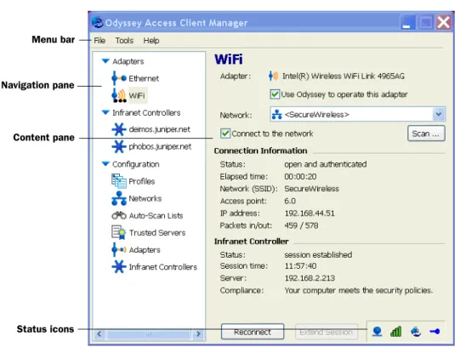This screenshot has width=460, height=347.
Task: Click the phobos.juniper.net controller star icon
Action: (119, 146)
